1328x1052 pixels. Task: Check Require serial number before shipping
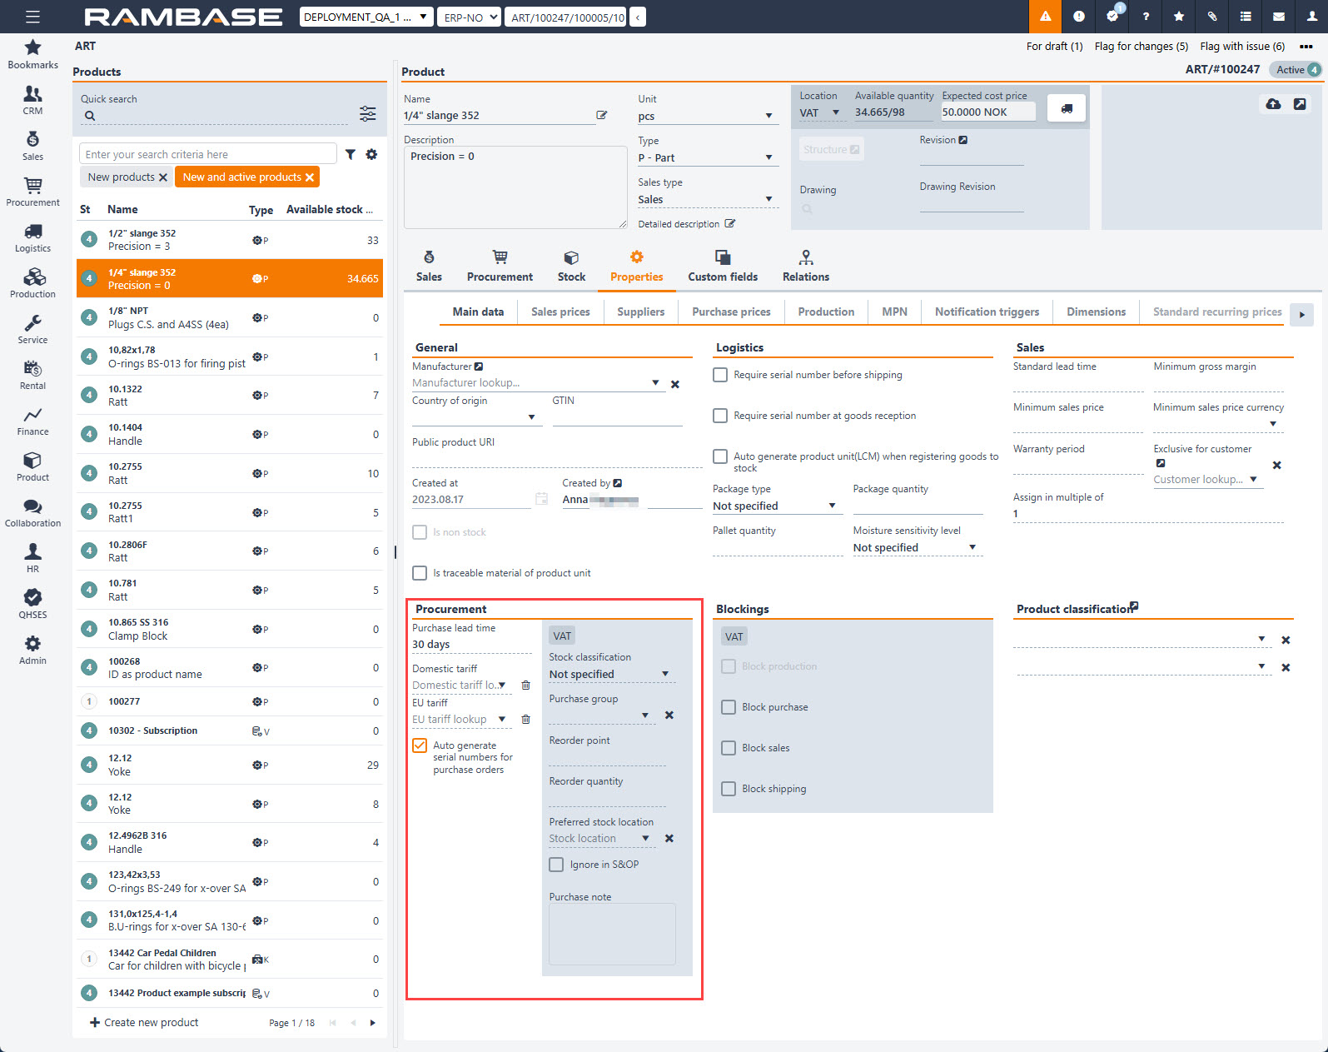pyautogui.click(x=720, y=375)
